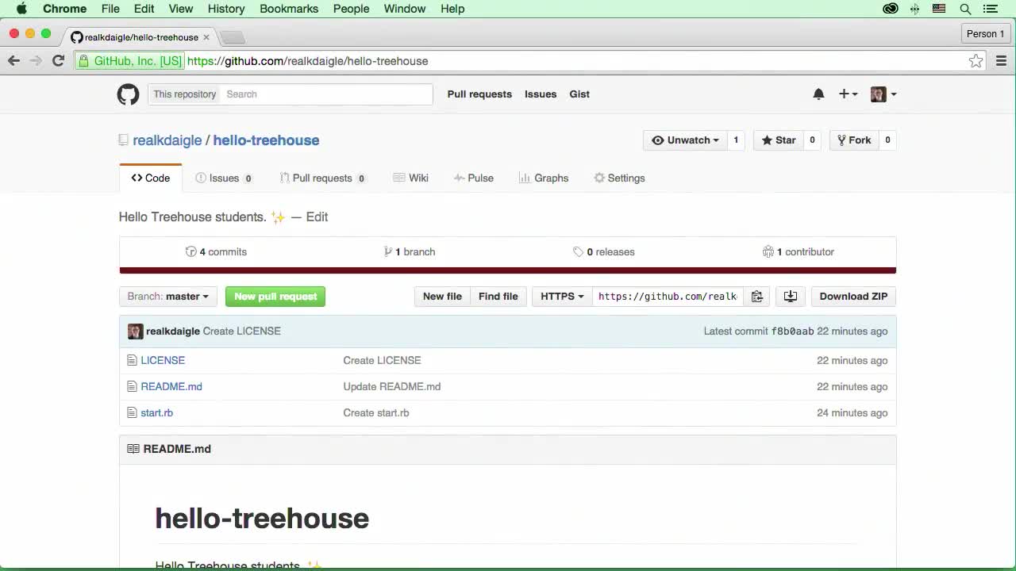Click the browser back arrow
1016x571 pixels.
coord(13,61)
